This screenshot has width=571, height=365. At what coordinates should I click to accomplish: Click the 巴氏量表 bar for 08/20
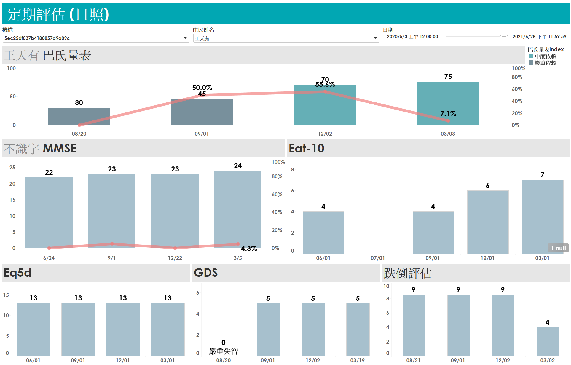tap(79, 116)
